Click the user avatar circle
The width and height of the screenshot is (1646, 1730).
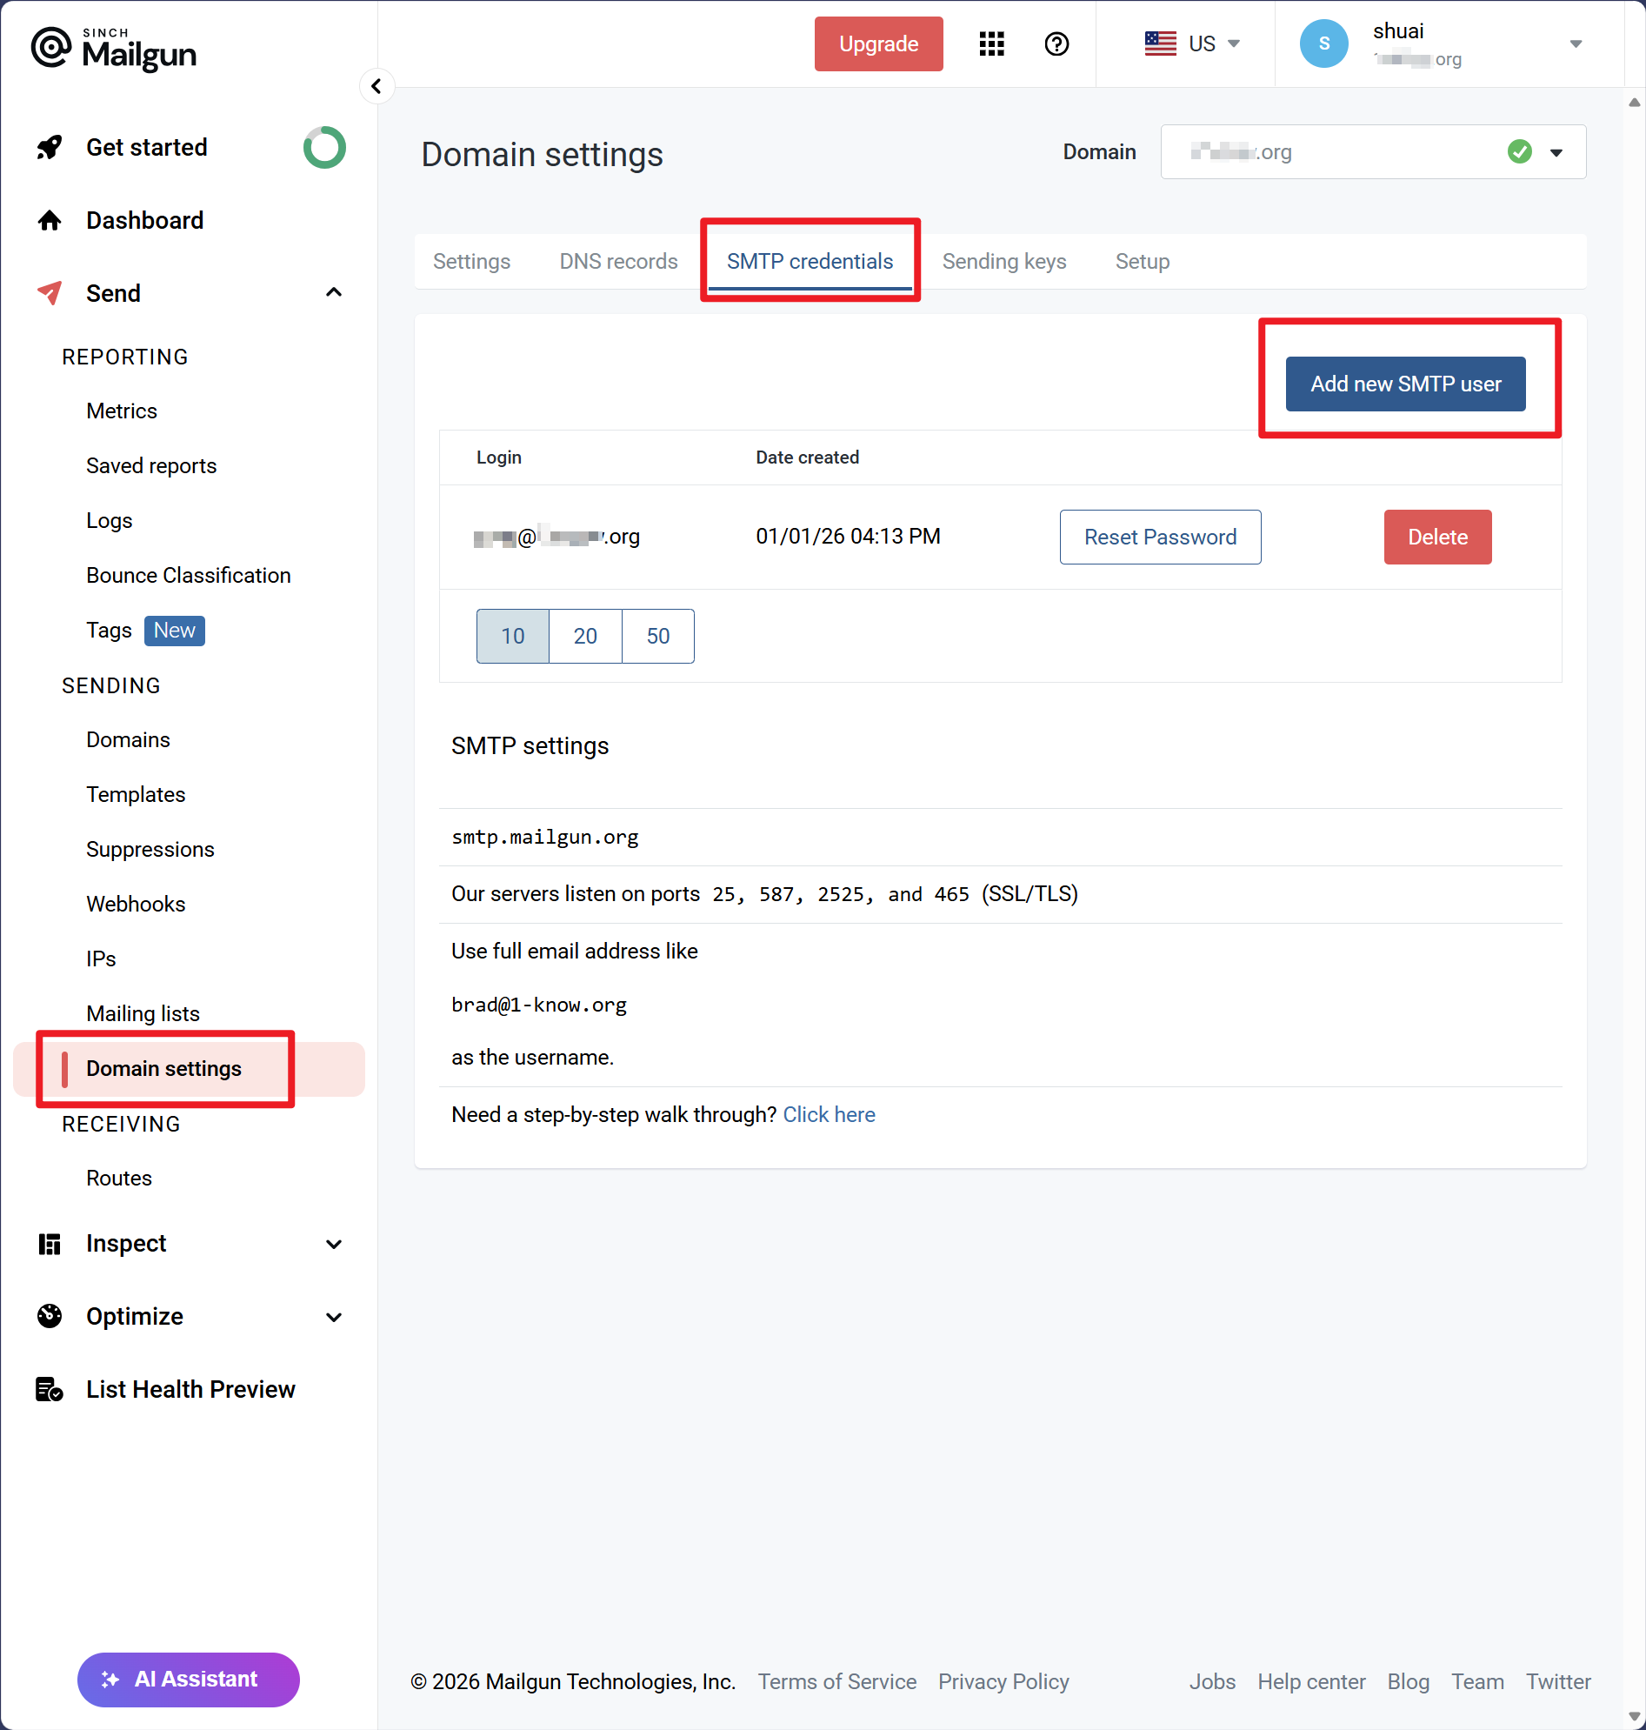coord(1323,43)
